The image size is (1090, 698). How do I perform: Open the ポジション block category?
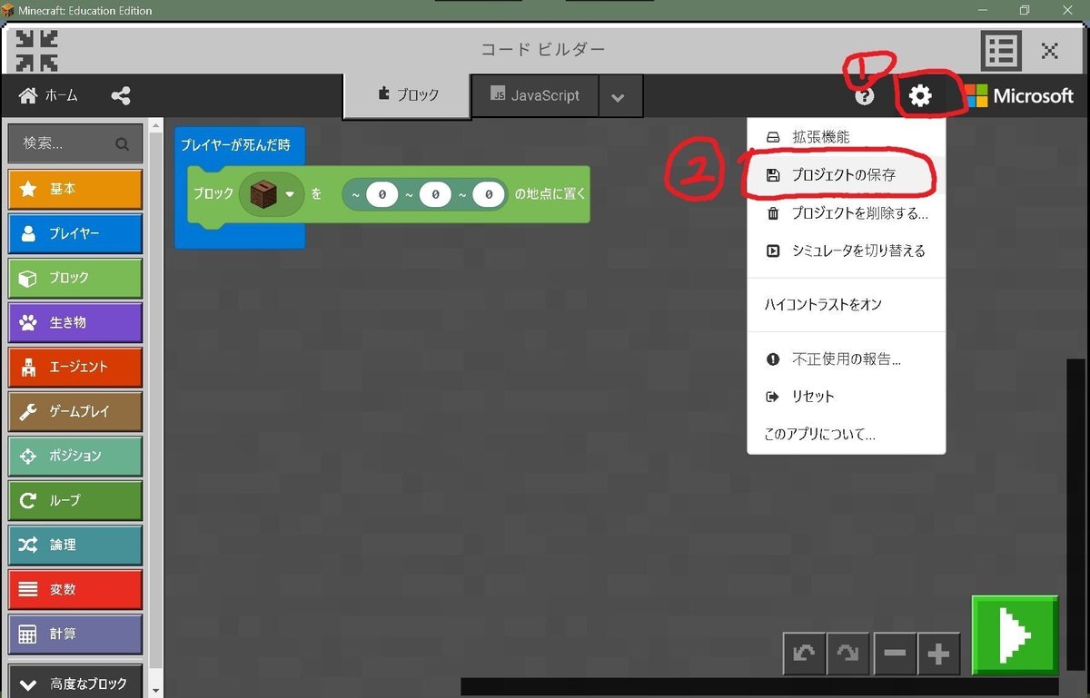tap(75, 456)
